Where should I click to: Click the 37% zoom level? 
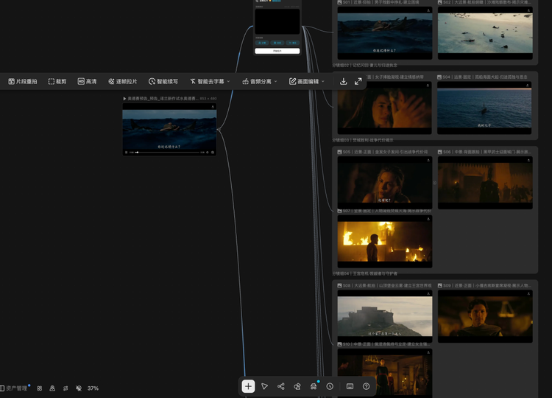click(x=93, y=388)
